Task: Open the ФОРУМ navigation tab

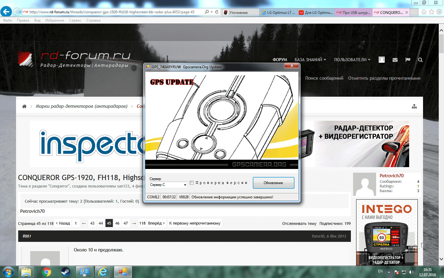Action: 280,60
